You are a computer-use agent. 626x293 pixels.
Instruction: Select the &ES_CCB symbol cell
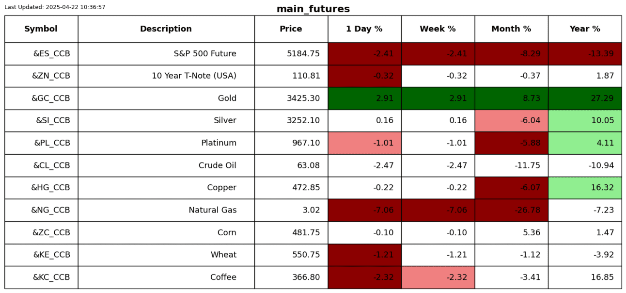click(51, 54)
